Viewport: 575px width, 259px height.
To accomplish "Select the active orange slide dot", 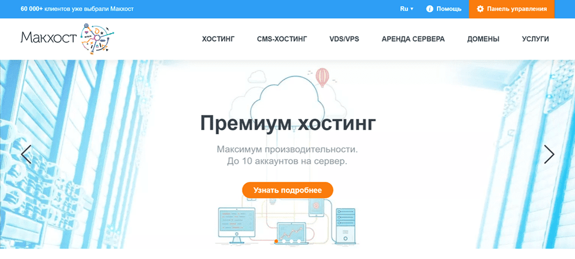I will [x=277, y=241].
